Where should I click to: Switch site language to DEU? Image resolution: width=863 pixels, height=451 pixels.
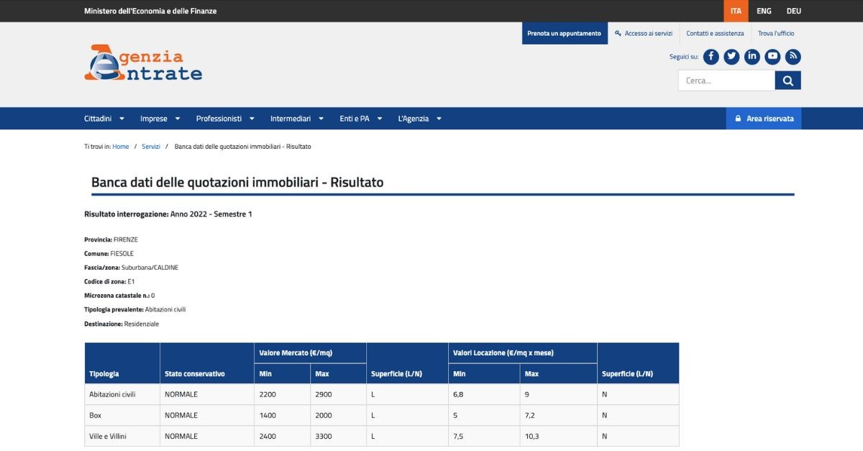click(x=793, y=11)
